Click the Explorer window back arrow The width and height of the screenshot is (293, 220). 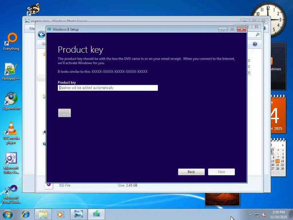pos(41,34)
